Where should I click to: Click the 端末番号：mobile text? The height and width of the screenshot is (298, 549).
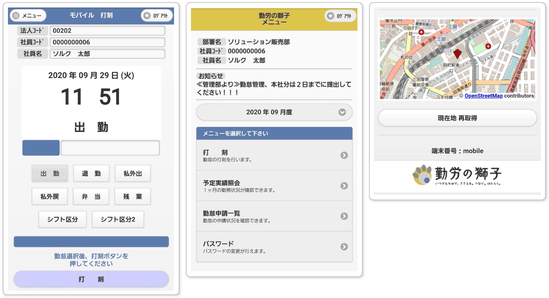[x=457, y=151]
